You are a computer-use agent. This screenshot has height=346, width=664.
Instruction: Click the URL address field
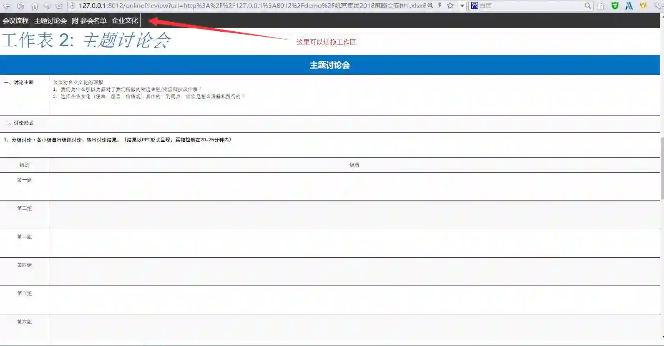tap(252, 5)
